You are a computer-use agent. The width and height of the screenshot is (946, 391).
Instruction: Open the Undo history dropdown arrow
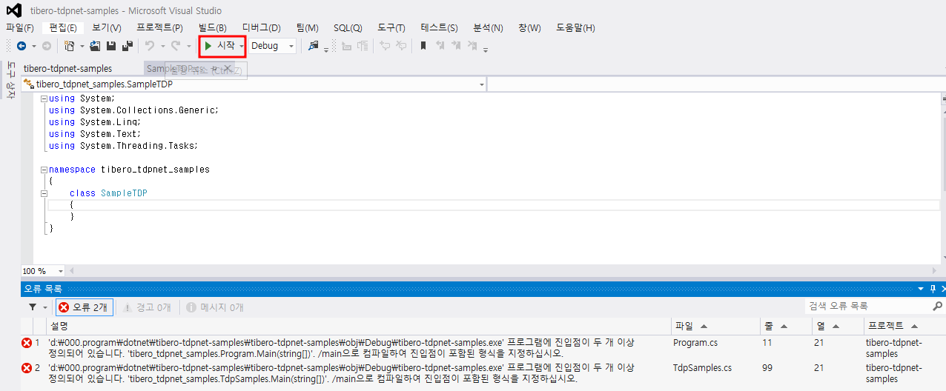point(162,46)
